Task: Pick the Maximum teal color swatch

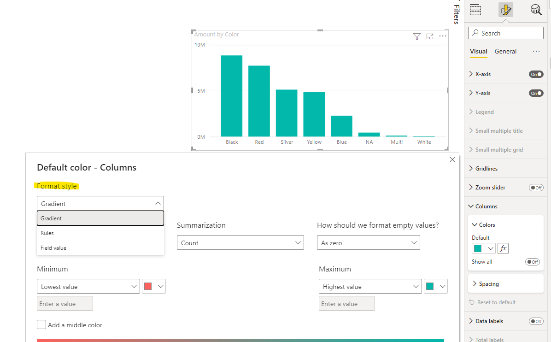Action: (436, 287)
